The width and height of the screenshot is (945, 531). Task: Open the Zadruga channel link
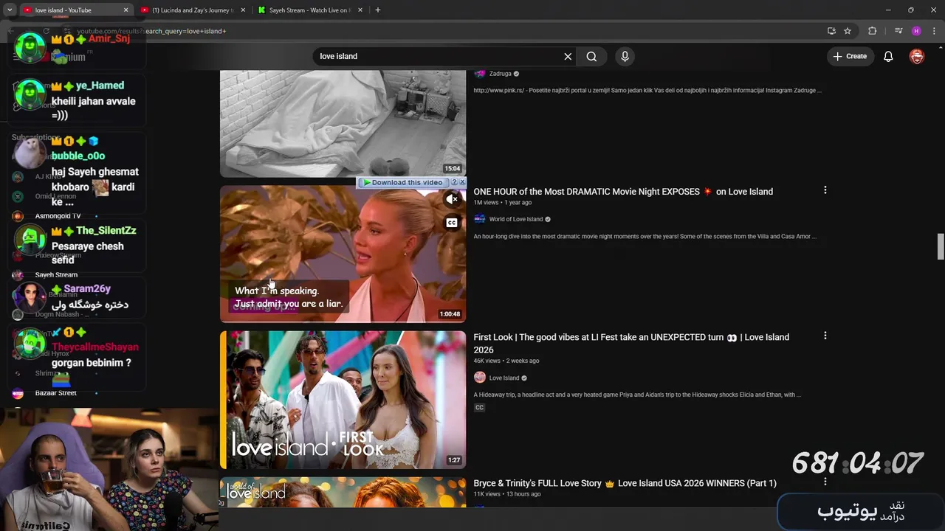tap(501, 74)
